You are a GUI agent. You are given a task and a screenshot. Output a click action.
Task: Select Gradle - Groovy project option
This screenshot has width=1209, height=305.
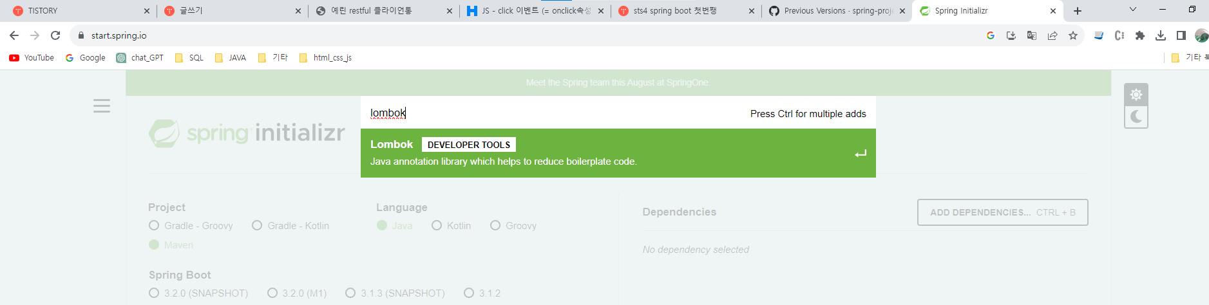click(191, 226)
